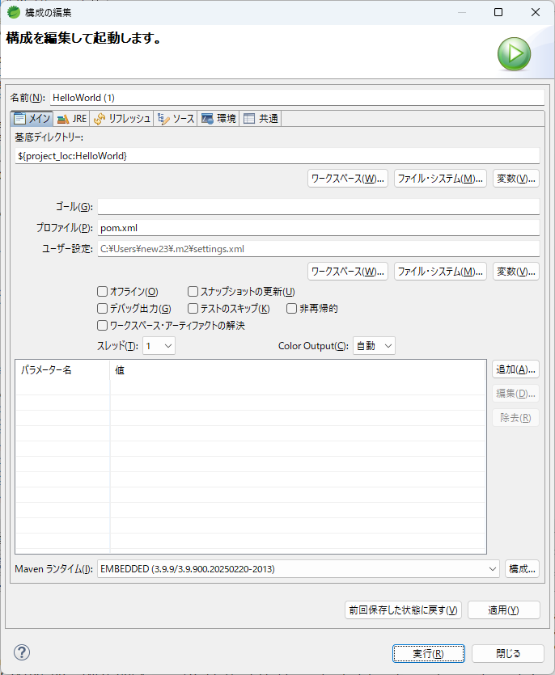
Task: Open the ソース tab
Action: (x=176, y=119)
